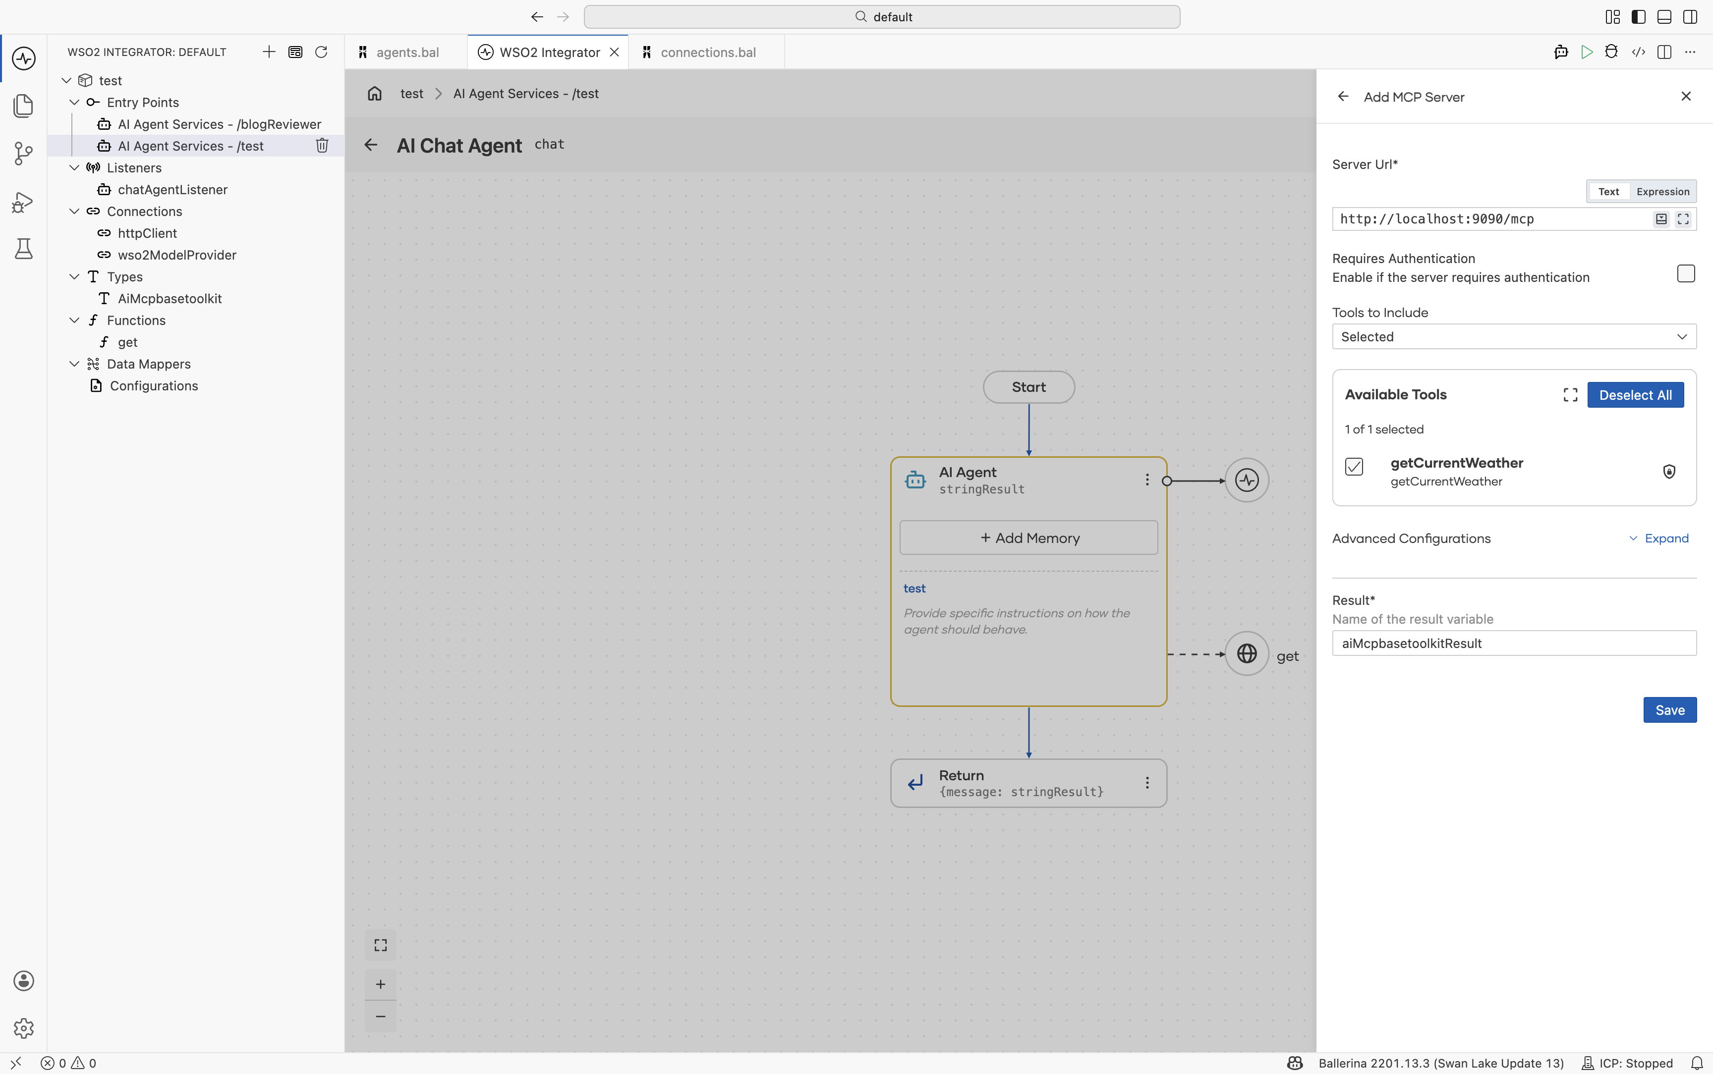The height and width of the screenshot is (1074, 1713).
Task: Switch Server Url to Expression mode
Action: [1662, 192]
